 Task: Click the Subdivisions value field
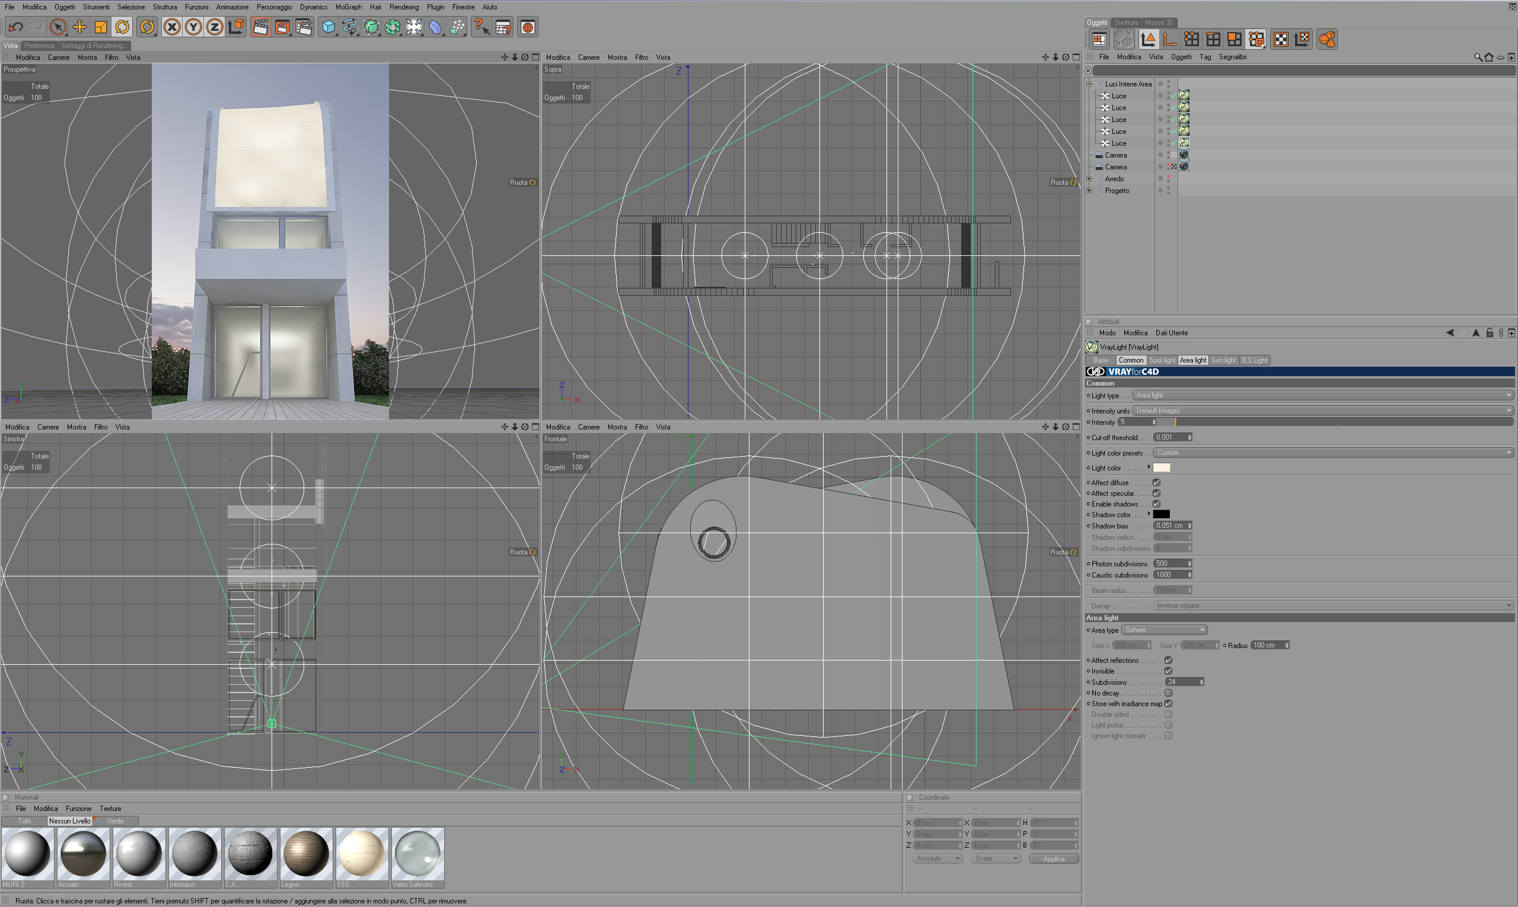[x=1184, y=682]
